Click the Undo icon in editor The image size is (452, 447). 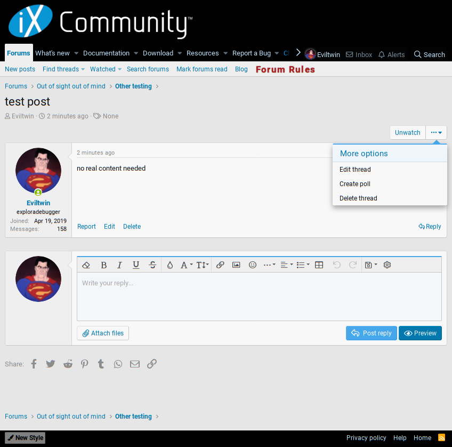[x=336, y=265]
